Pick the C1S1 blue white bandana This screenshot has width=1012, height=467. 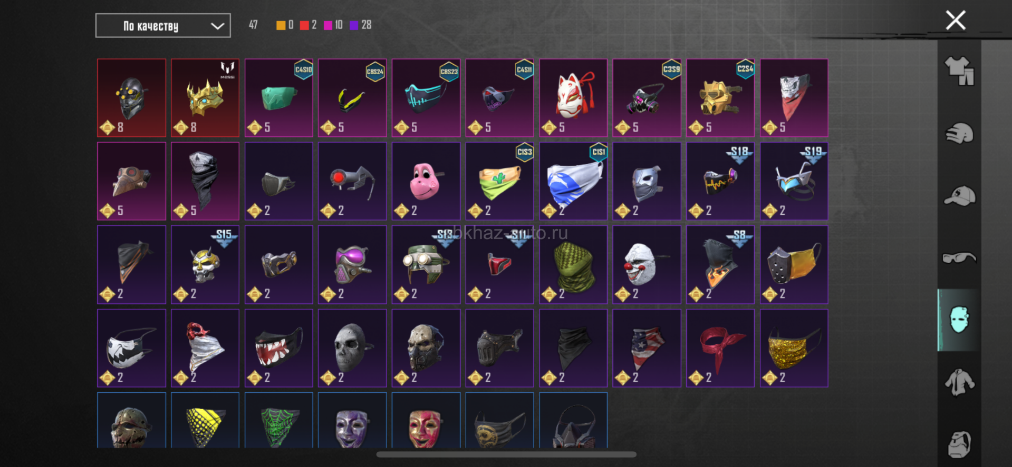[x=573, y=181]
